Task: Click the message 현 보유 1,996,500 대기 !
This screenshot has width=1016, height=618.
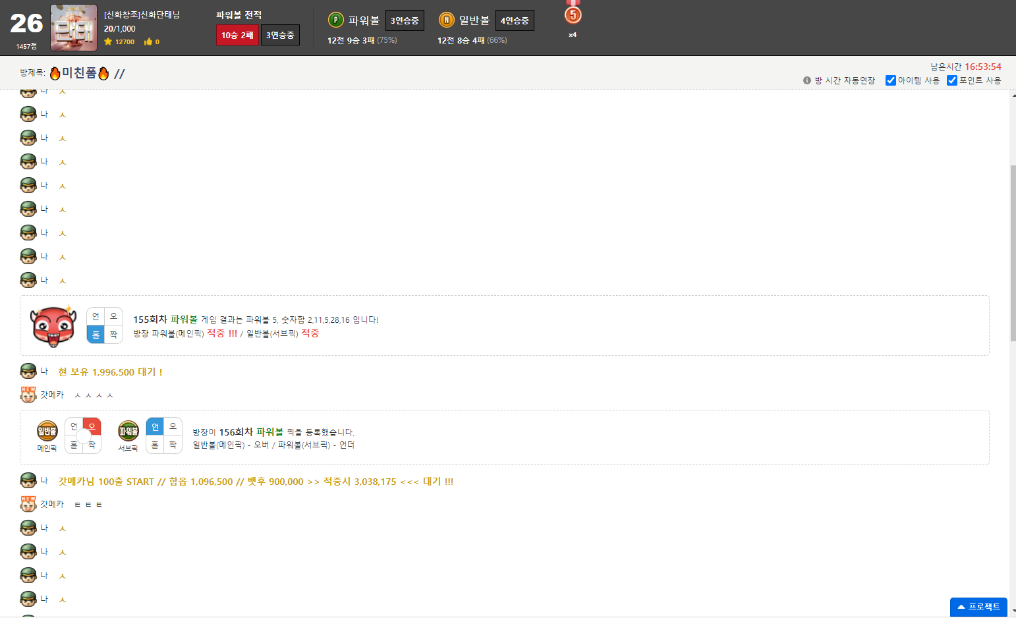Action: (110, 372)
